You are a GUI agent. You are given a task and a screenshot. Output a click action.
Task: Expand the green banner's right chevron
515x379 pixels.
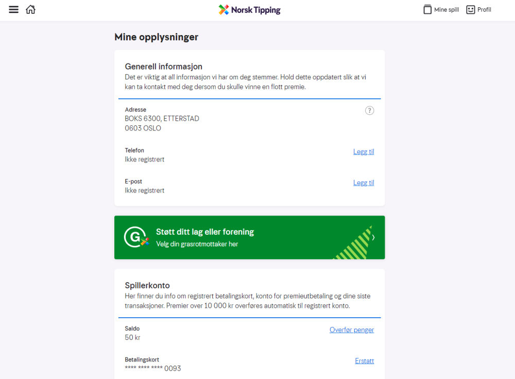coord(373,238)
